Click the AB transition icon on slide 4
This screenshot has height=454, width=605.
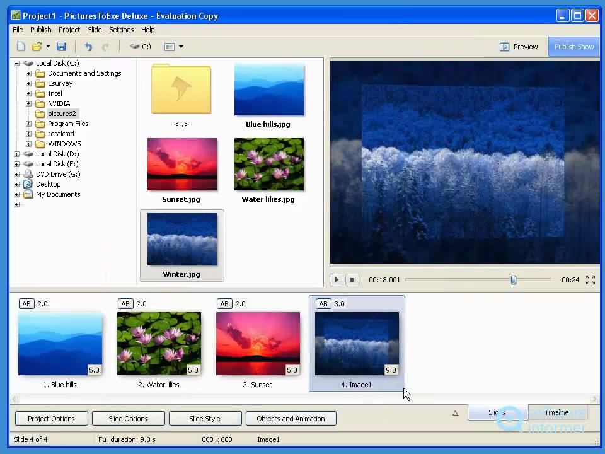click(x=323, y=304)
